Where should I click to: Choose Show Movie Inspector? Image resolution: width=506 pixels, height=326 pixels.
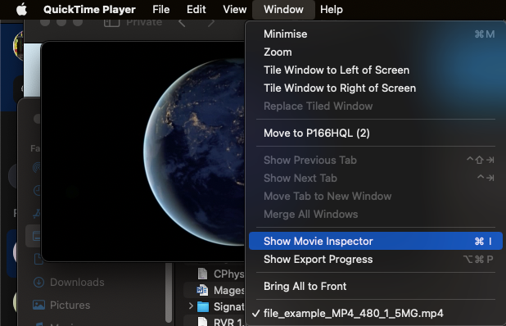(x=376, y=241)
